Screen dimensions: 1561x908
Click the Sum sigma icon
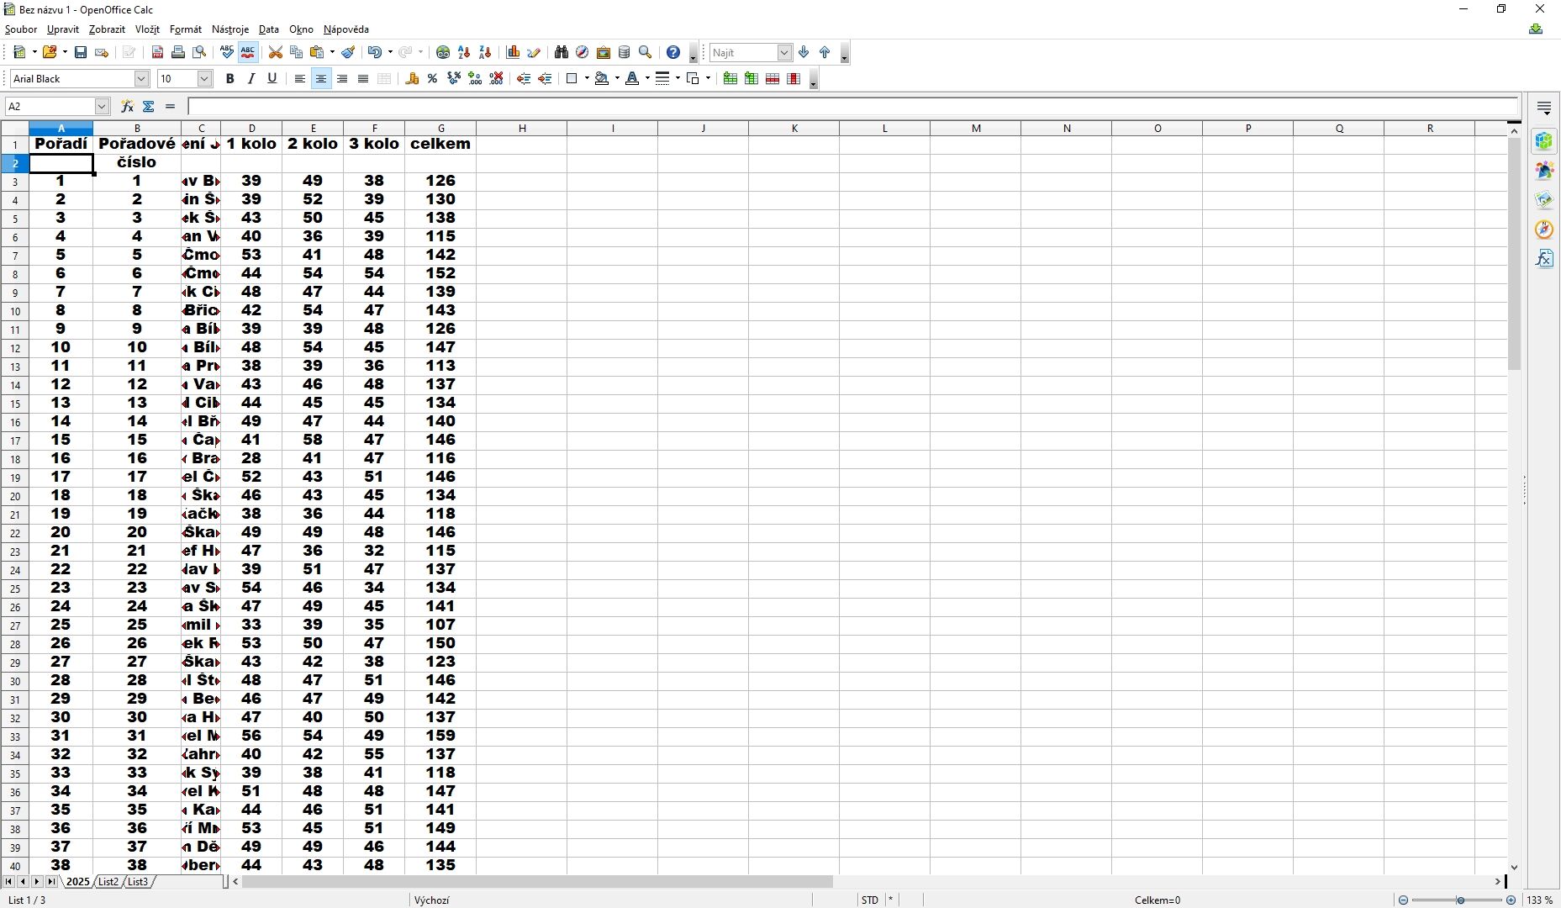coord(149,106)
